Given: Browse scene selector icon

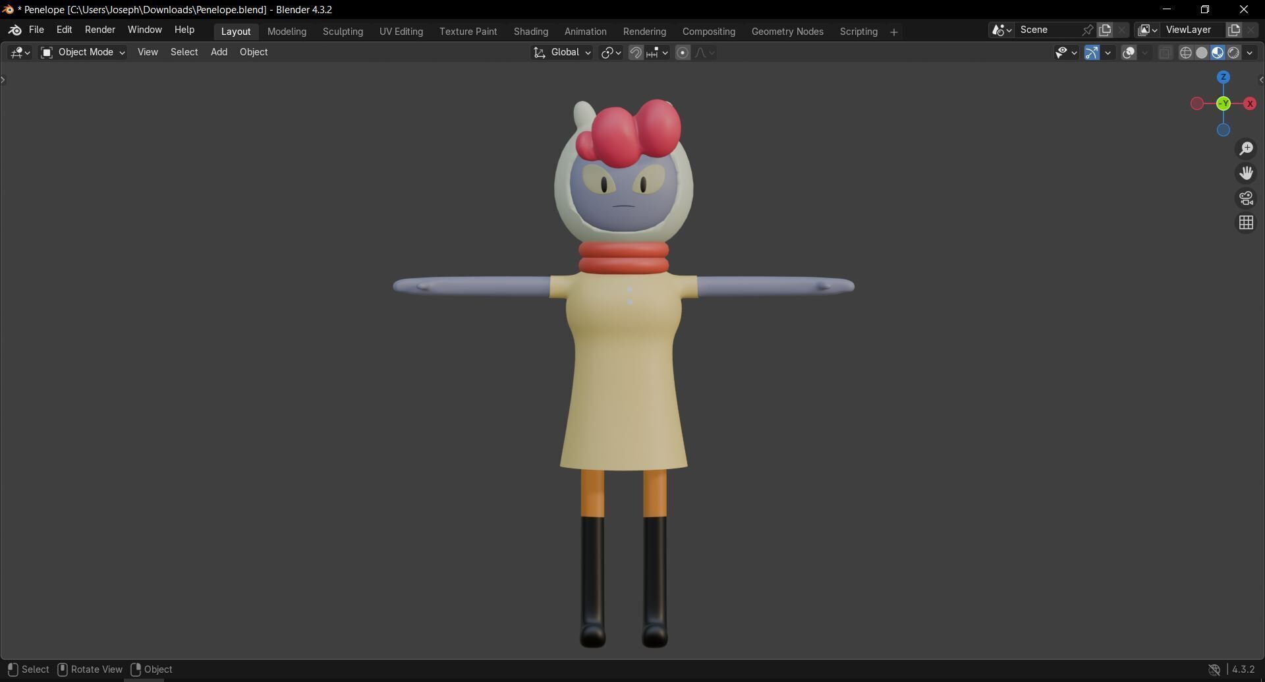Looking at the screenshot, I should click(1001, 30).
